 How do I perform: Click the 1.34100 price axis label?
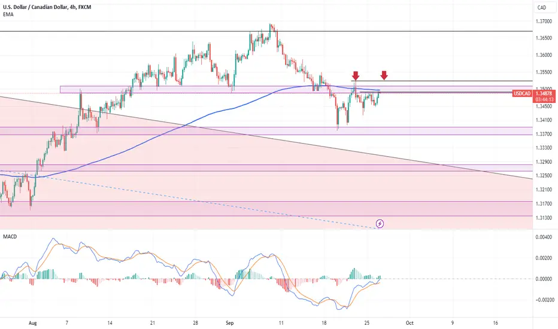click(x=544, y=120)
